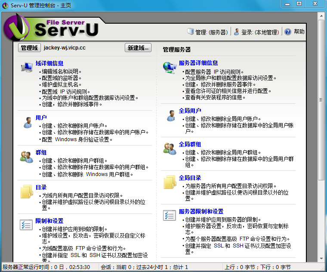Open the 全局群组 two-people icon

(x=170, y=148)
